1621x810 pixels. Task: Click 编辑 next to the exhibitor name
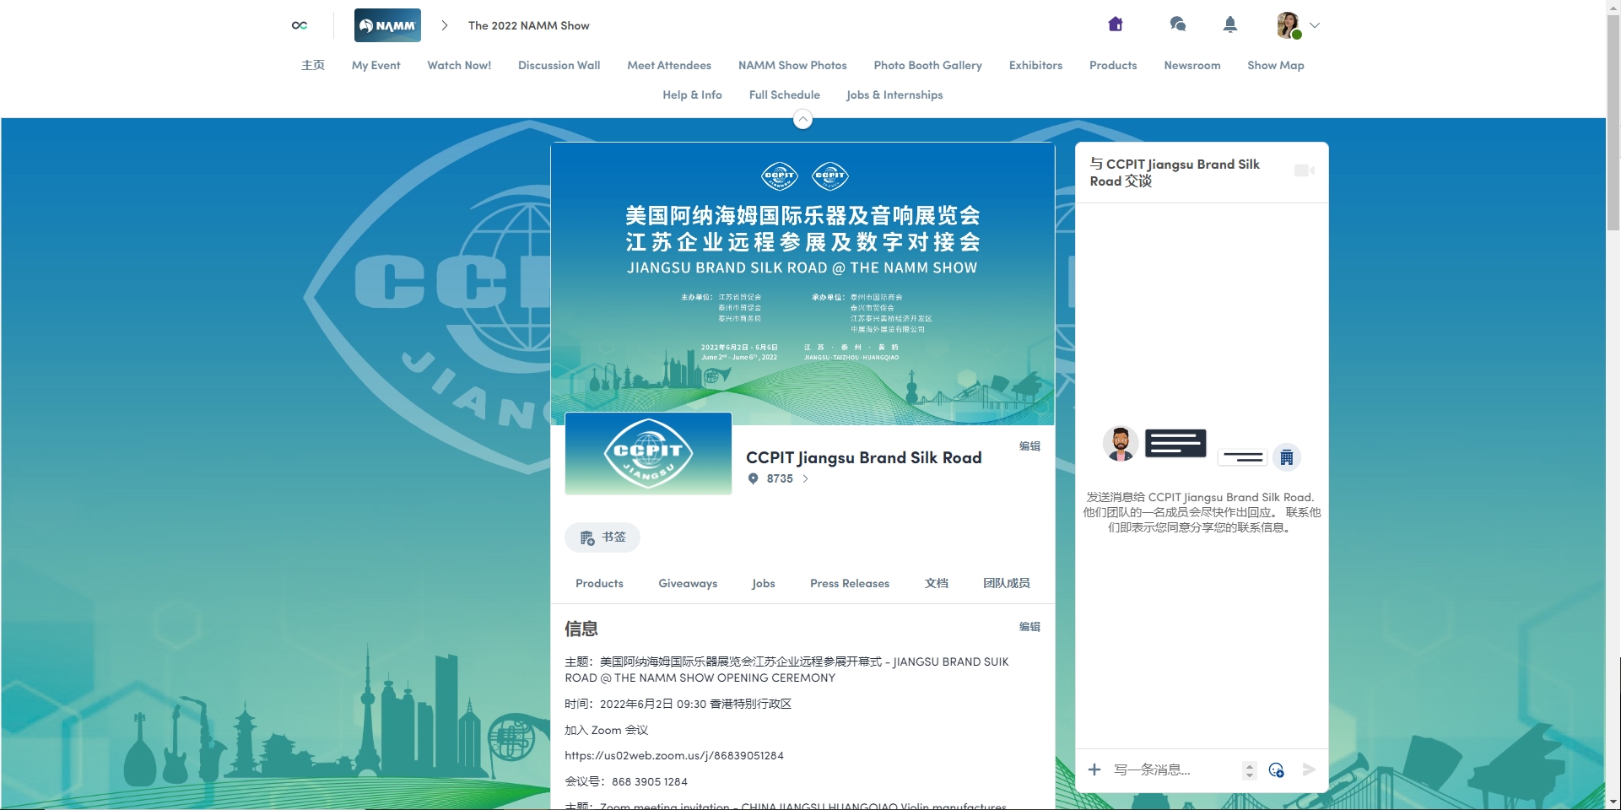(1029, 445)
